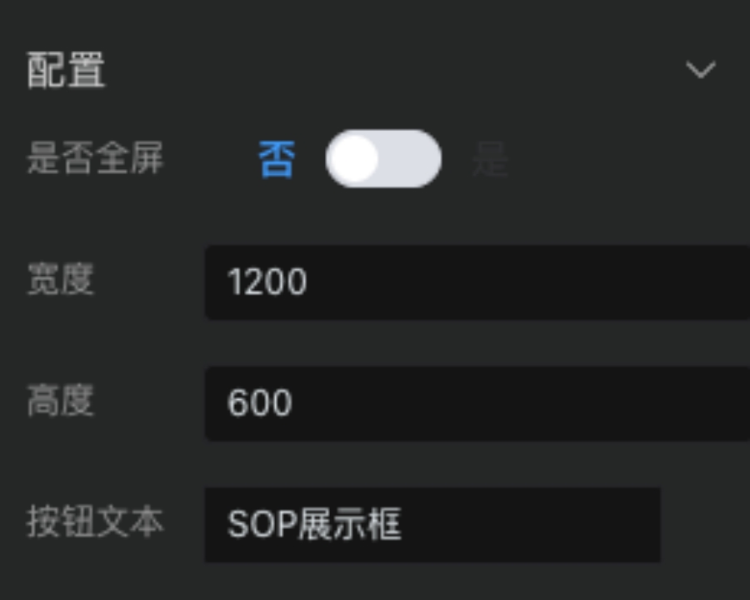This screenshot has width=750, height=600.
Task: Fold the configuration panel via down arrow
Action: [700, 70]
